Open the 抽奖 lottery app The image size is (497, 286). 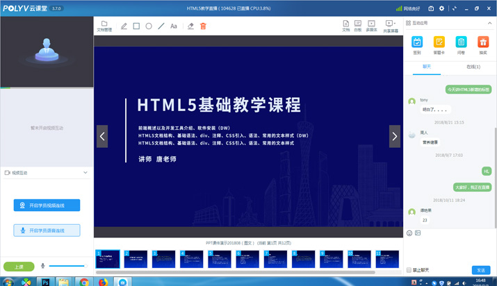pyautogui.click(x=483, y=45)
